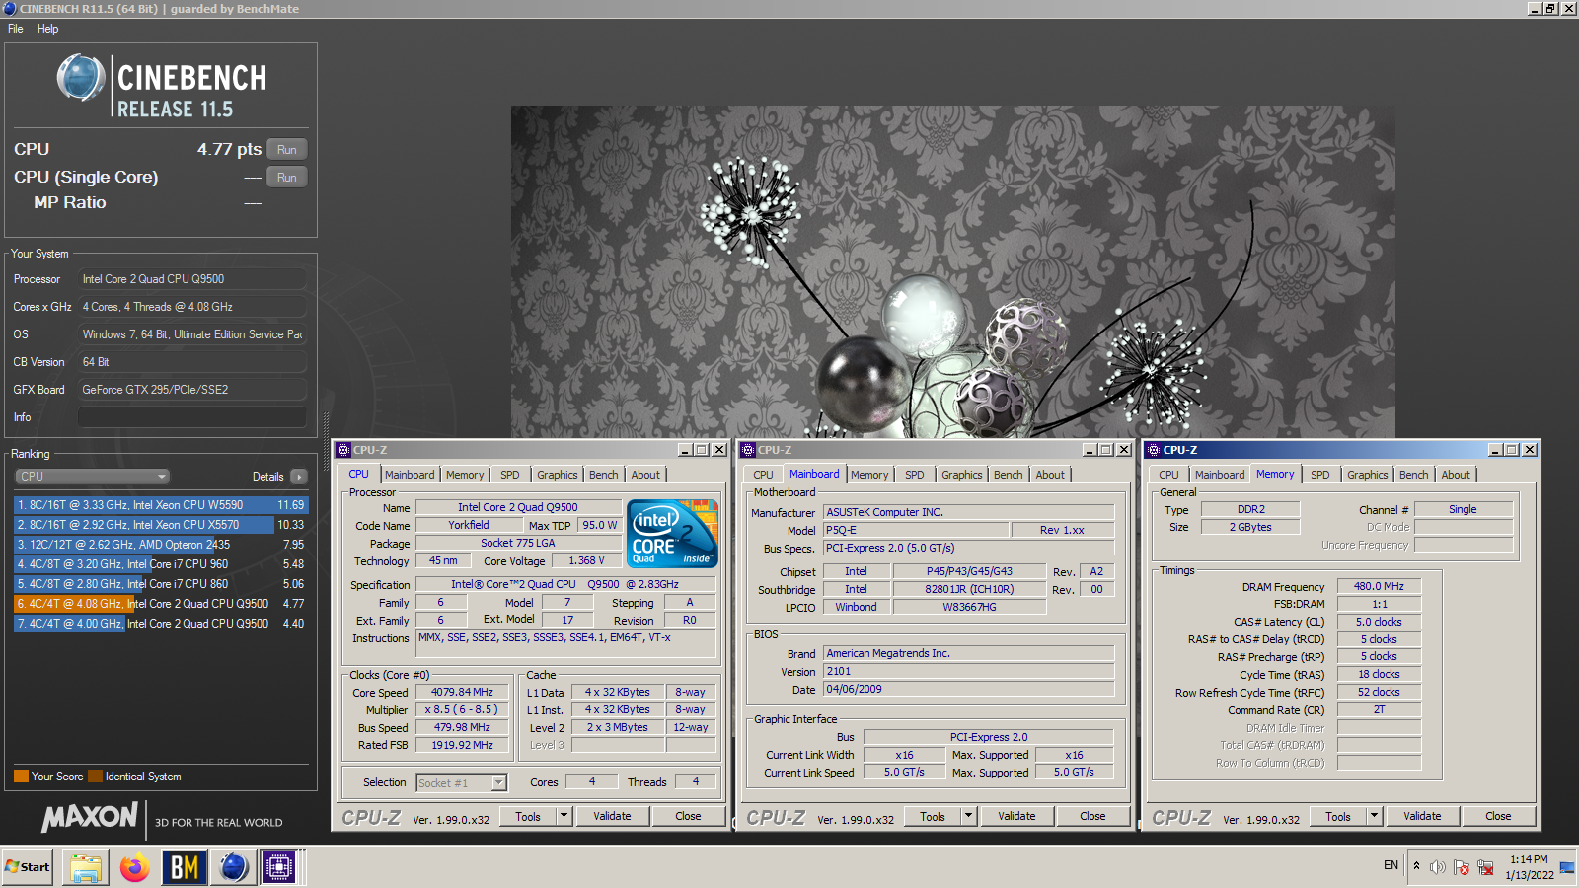Click BIOS Version value 2101
Image resolution: width=1579 pixels, height=888 pixels.
point(968,671)
